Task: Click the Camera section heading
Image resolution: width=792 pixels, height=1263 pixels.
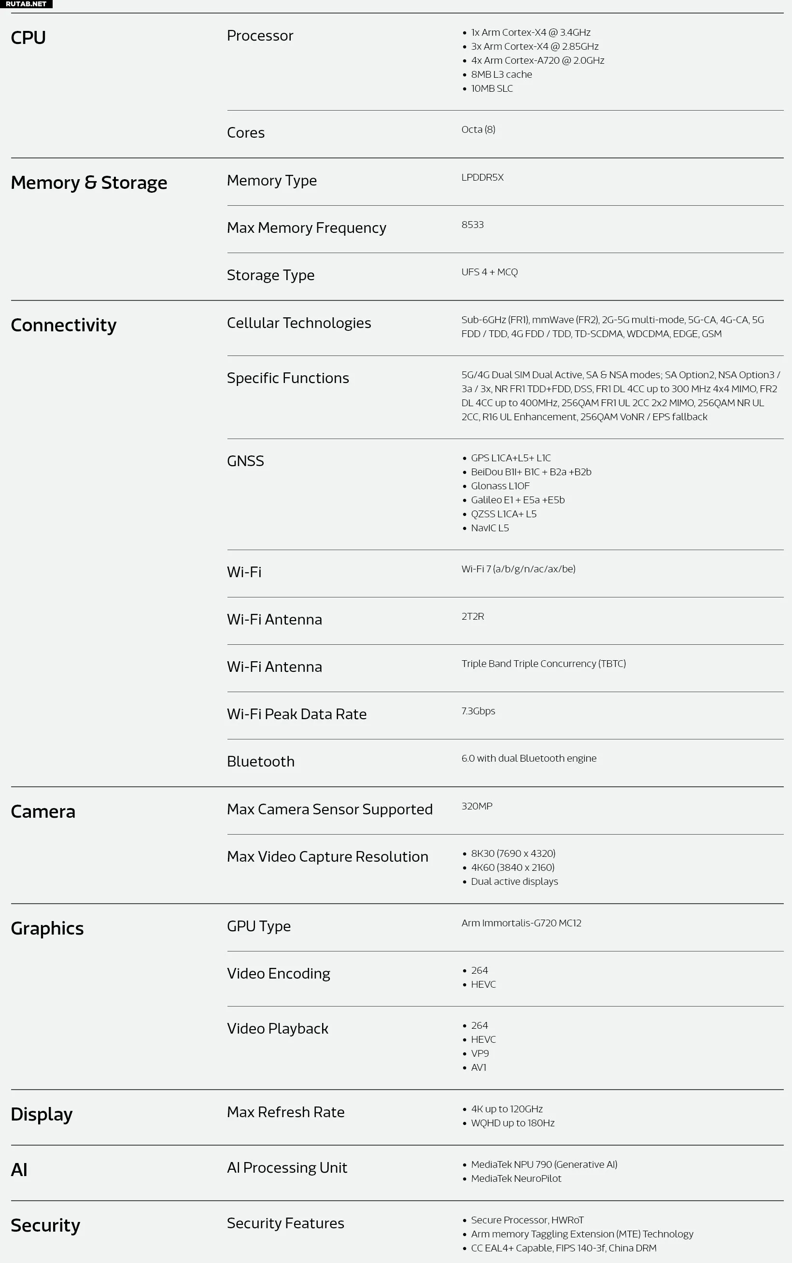Action: point(43,811)
